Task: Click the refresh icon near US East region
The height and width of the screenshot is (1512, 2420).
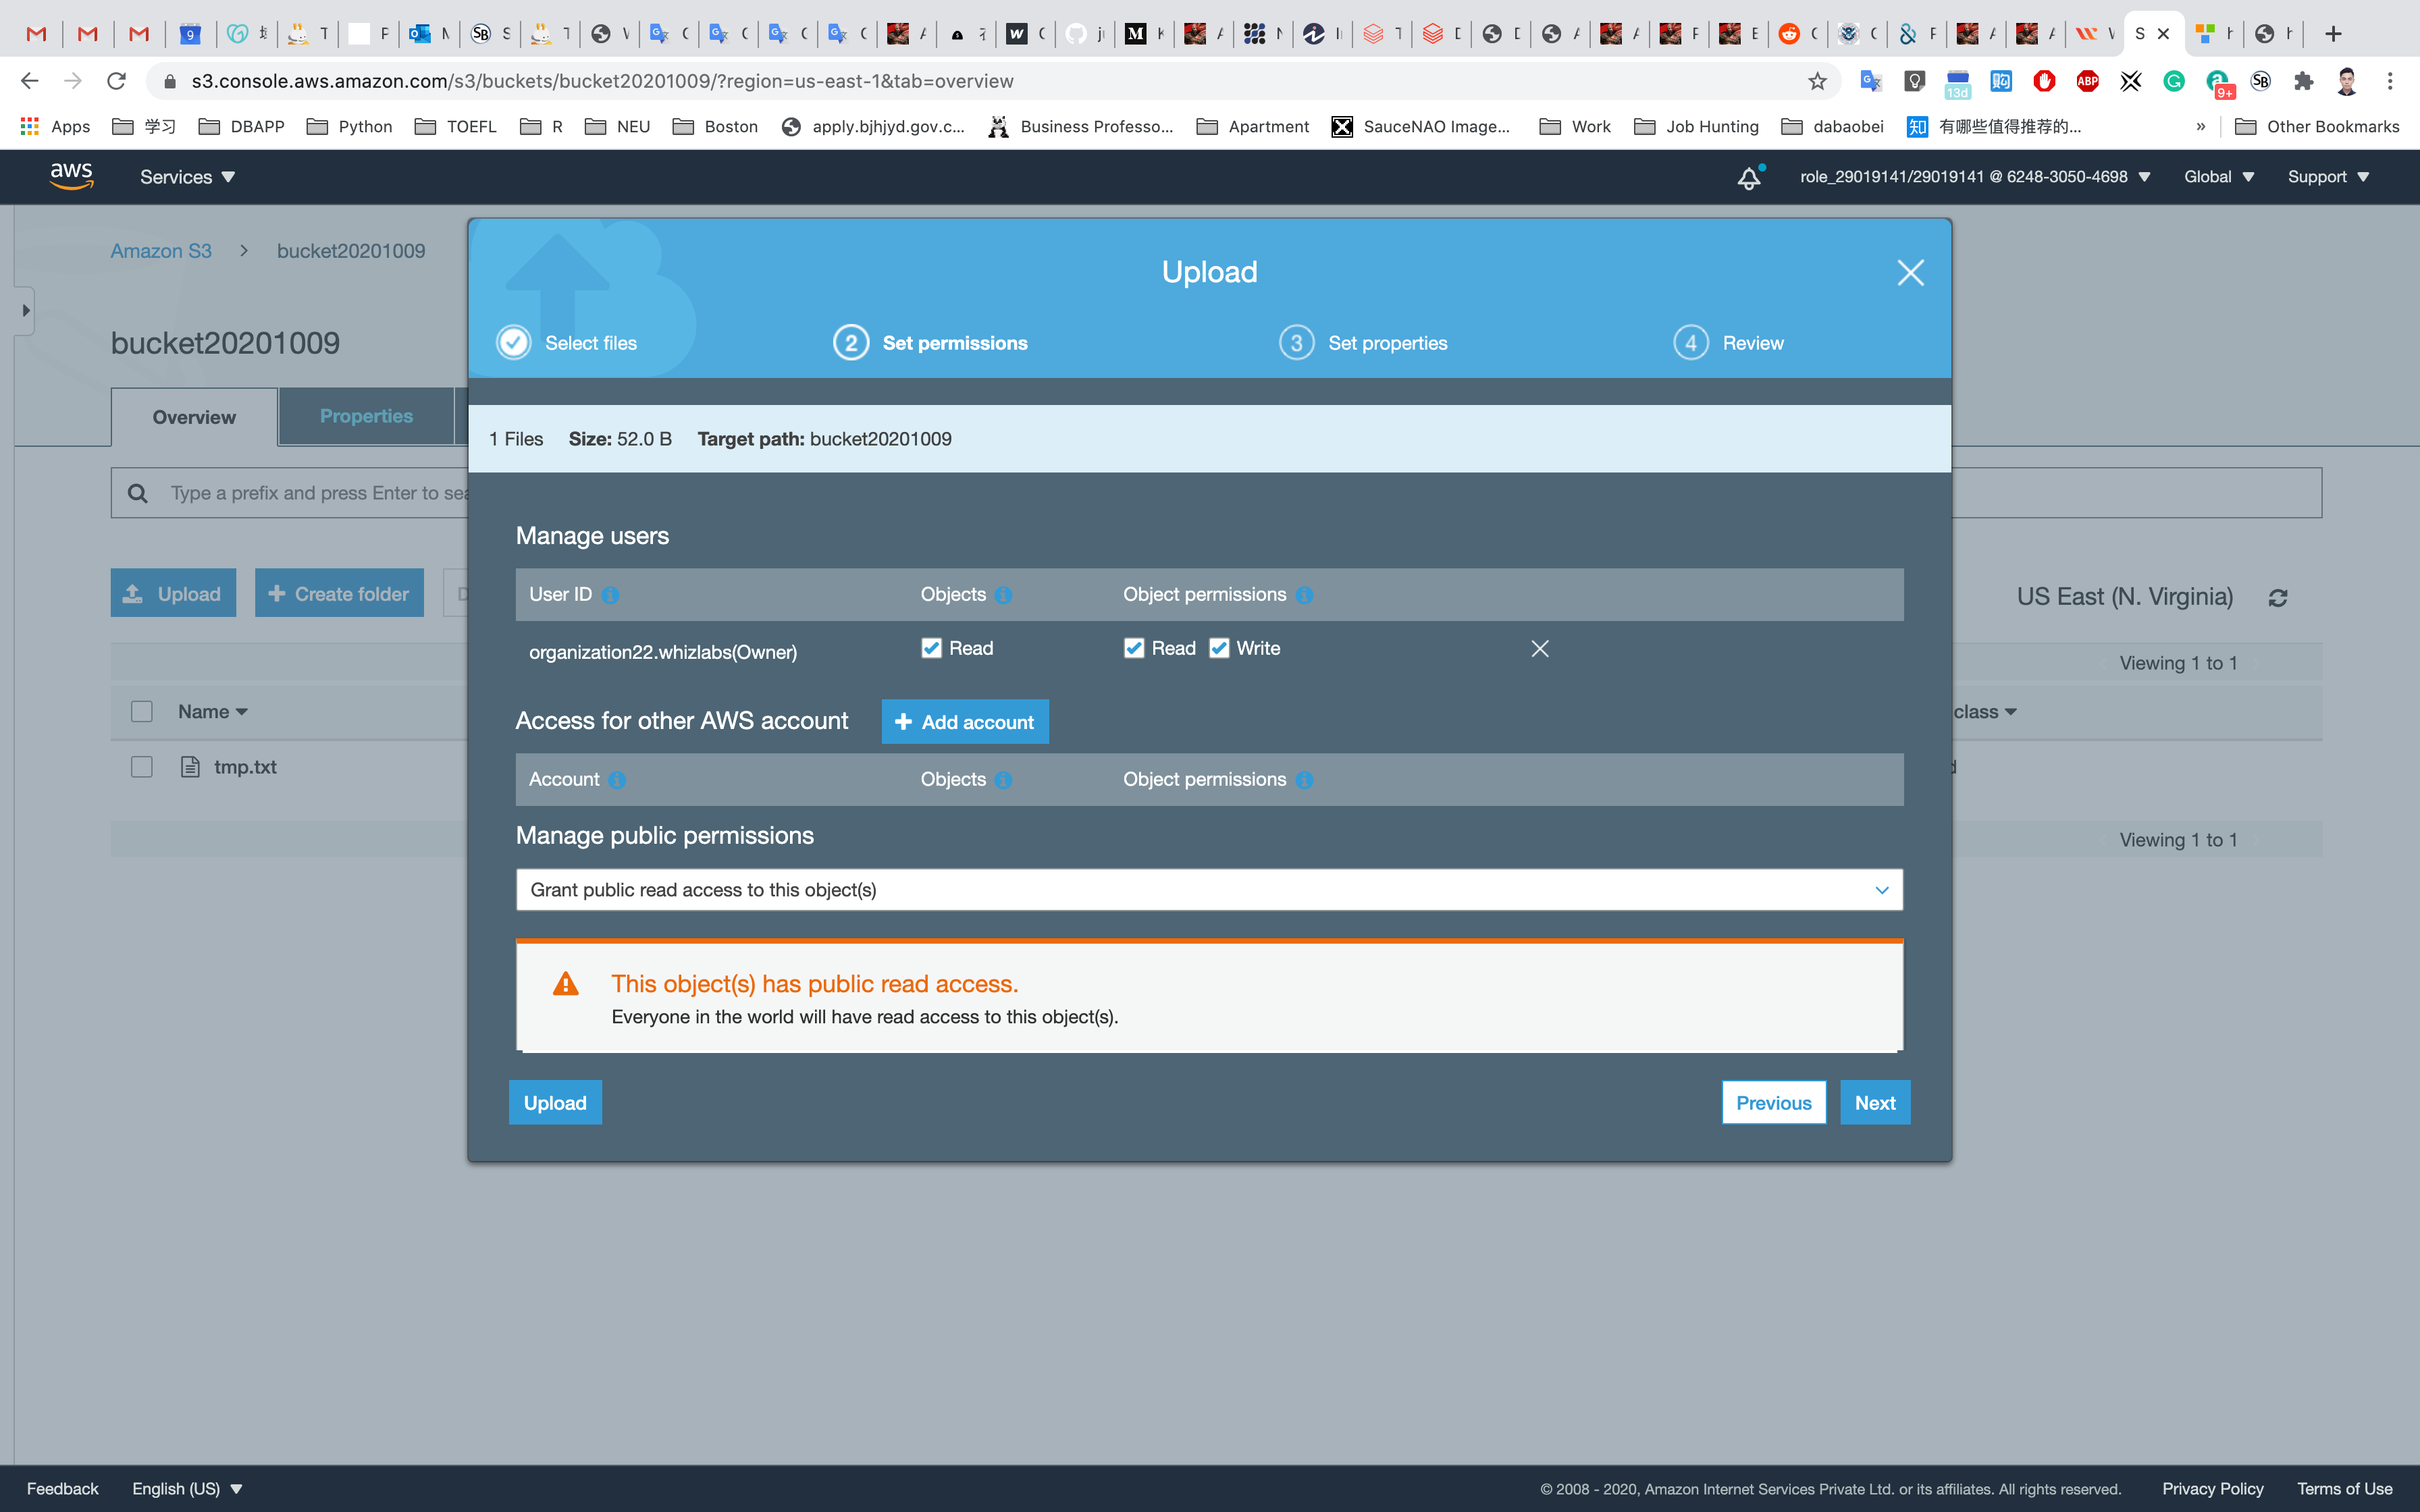Action: tap(2278, 597)
